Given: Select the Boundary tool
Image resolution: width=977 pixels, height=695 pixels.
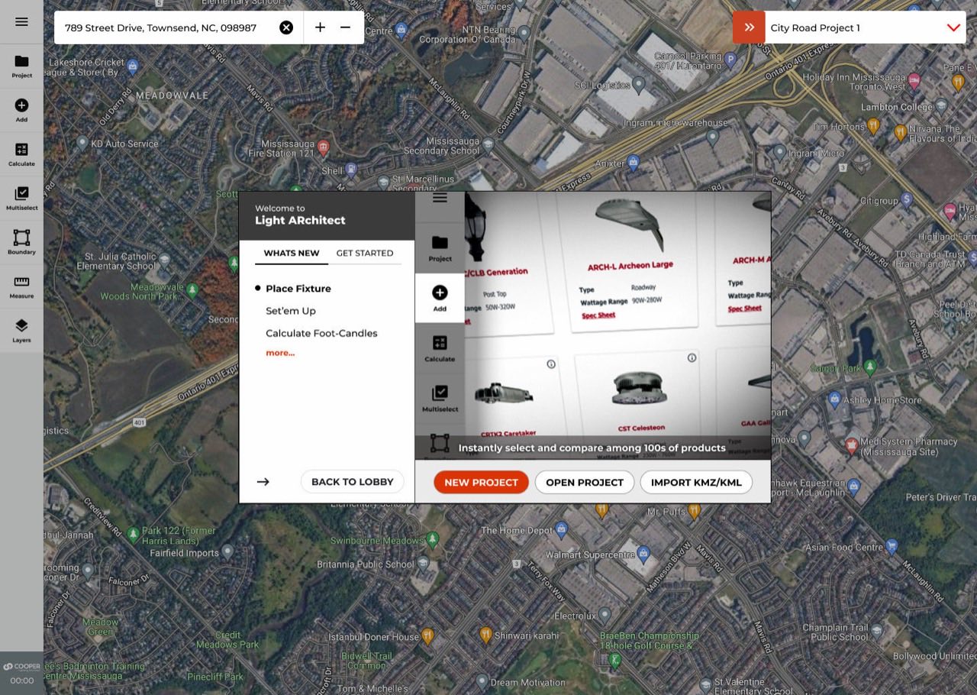Looking at the screenshot, I should (x=21, y=242).
